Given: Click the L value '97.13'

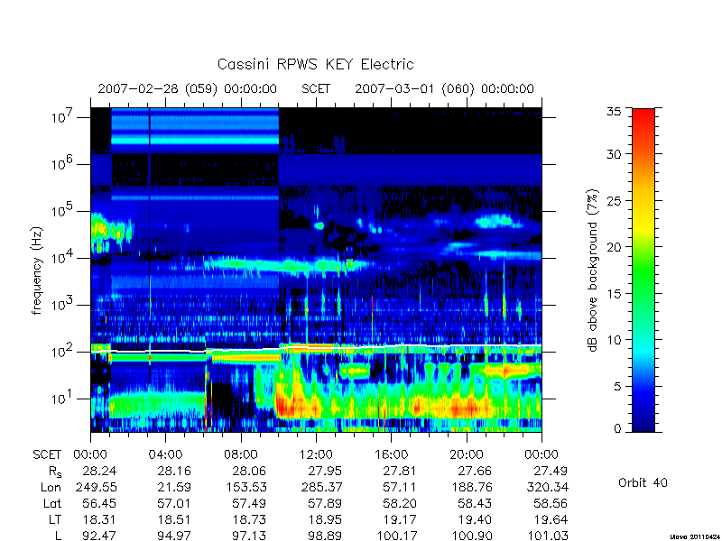Looking at the screenshot, I should [249, 536].
